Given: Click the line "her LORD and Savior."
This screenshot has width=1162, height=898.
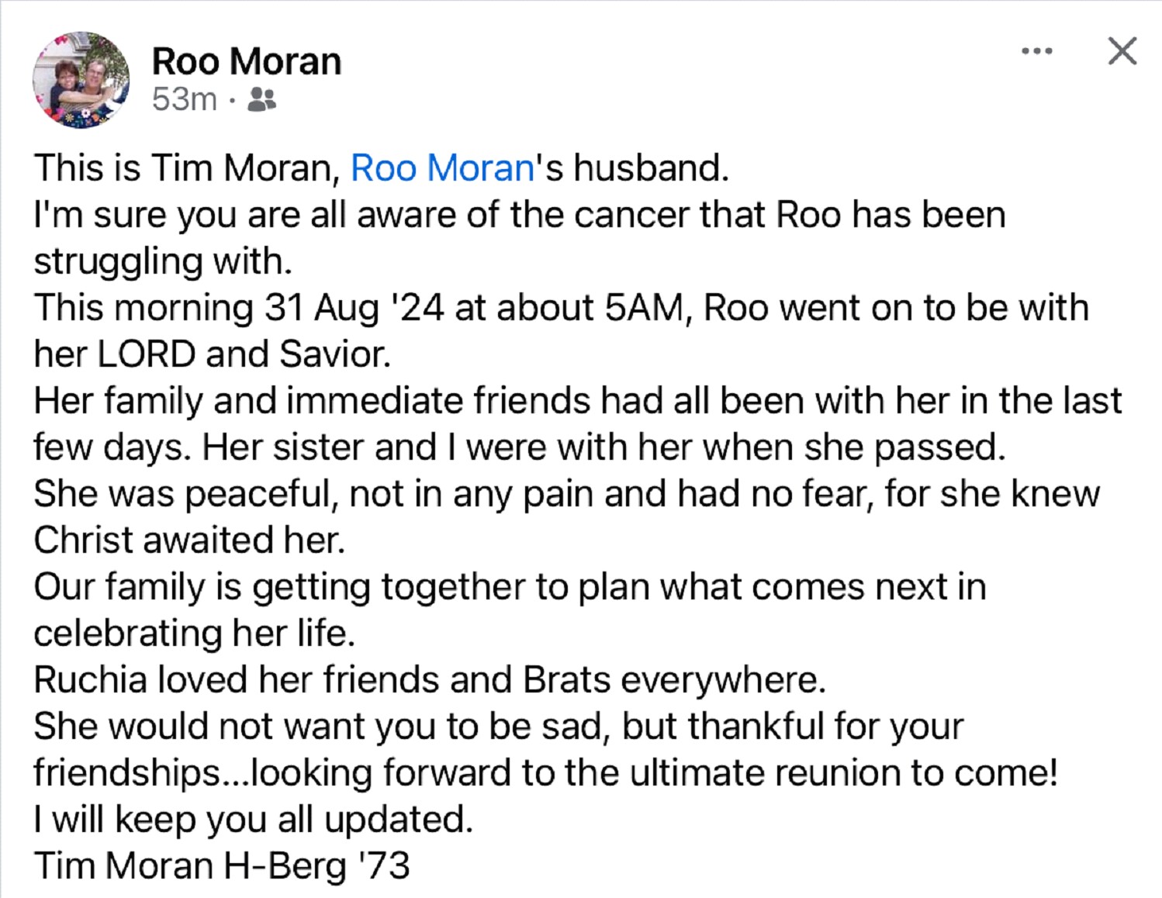Looking at the screenshot, I should tap(213, 354).
